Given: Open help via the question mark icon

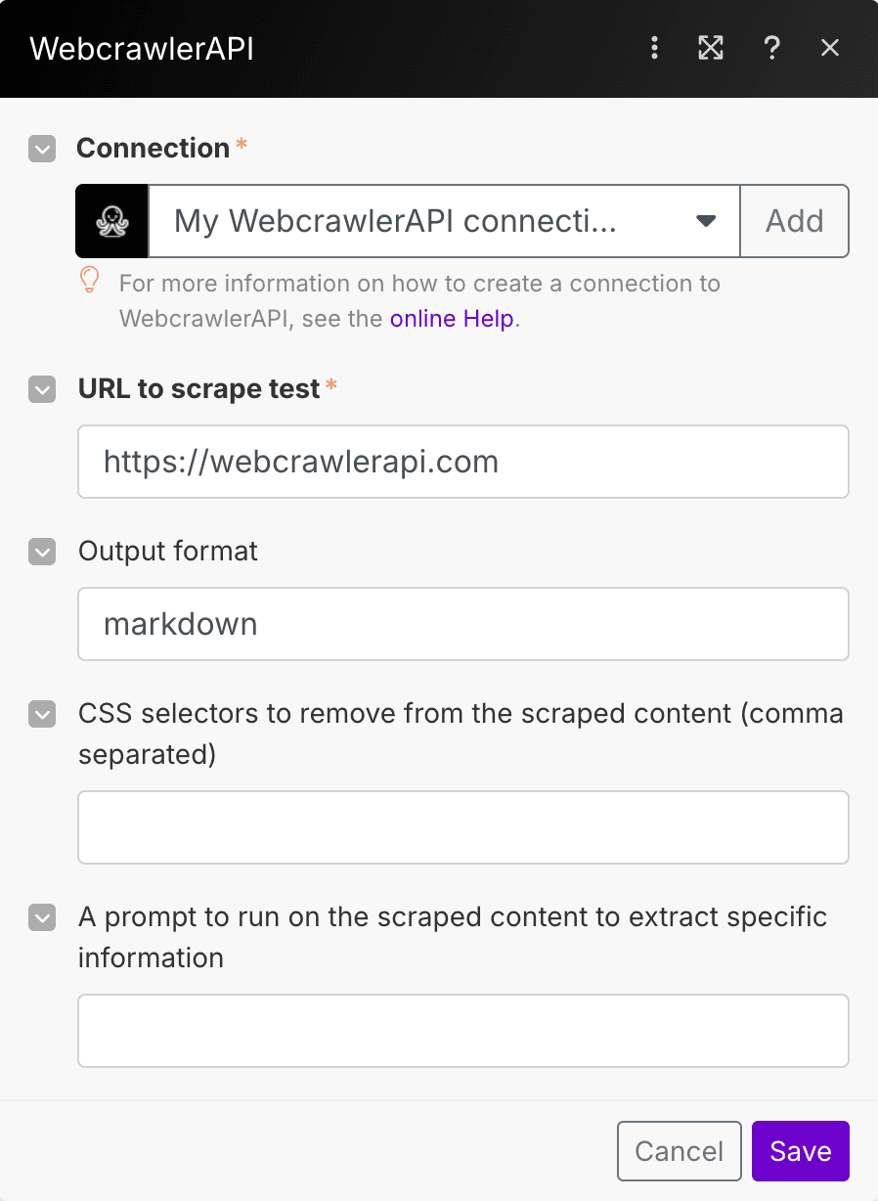Looking at the screenshot, I should coord(772,47).
